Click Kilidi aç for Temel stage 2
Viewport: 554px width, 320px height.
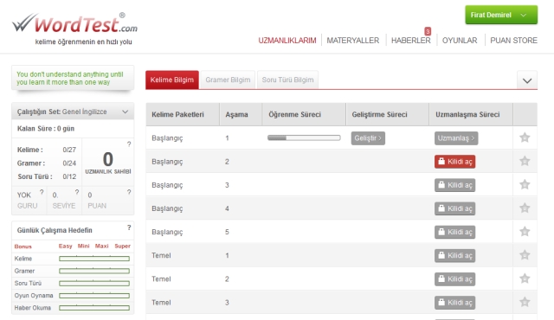tap(454, 279)
